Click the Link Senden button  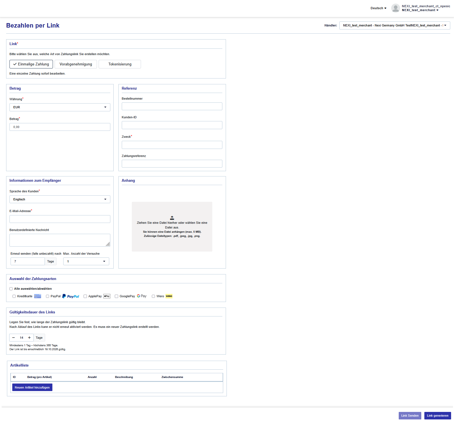[x=410, y=416]
